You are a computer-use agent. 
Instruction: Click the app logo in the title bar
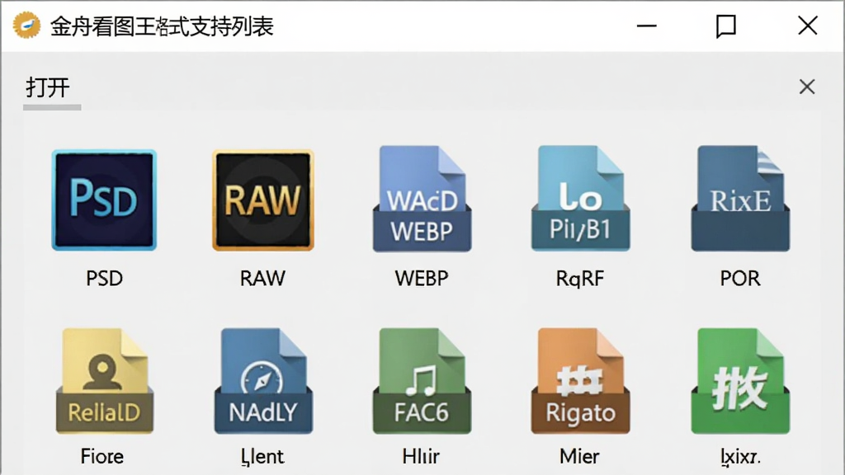27,26
